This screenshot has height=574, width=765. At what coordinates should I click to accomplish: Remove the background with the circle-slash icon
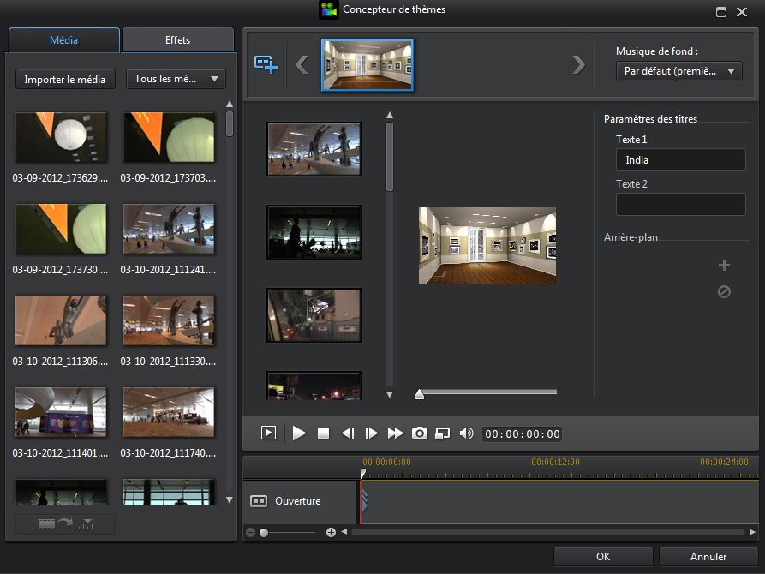(724, 292)
